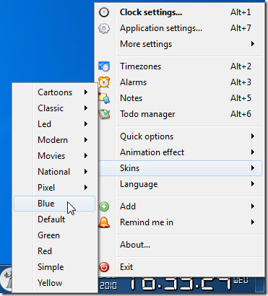The height and width of the screenshot is (296, 268).
Task: Expand the Add submenu arrow
Action: point(252,206)
